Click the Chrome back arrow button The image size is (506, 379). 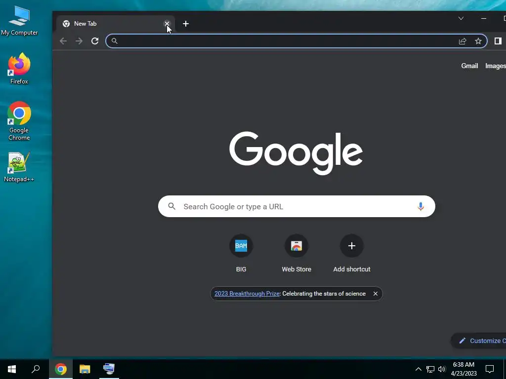[63, 41]
